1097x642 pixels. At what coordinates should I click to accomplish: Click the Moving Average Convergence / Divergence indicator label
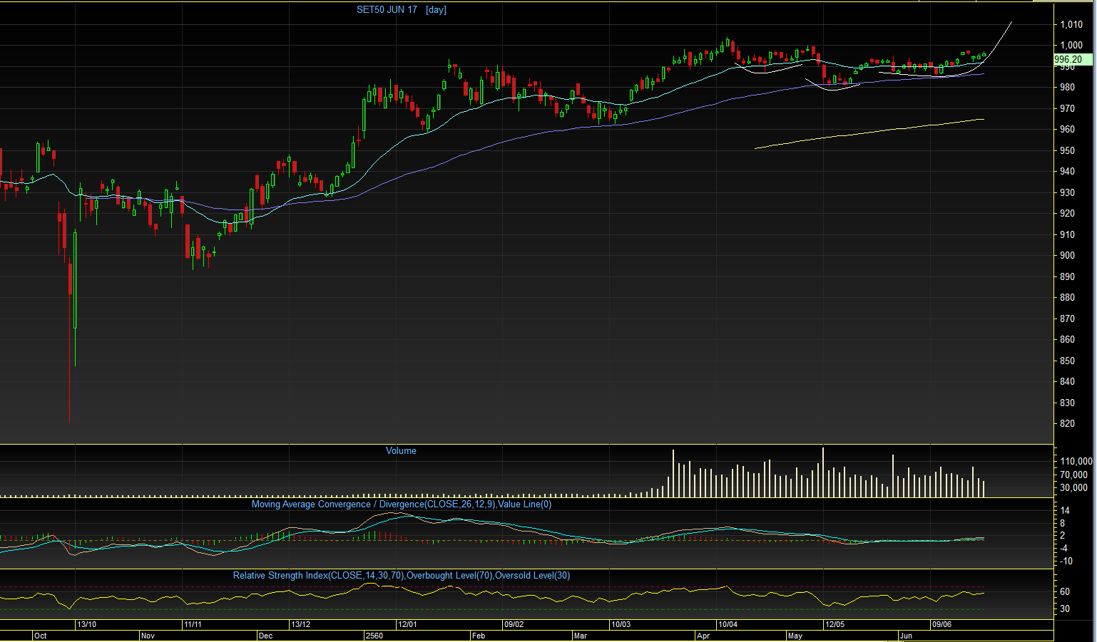[402, 504]
